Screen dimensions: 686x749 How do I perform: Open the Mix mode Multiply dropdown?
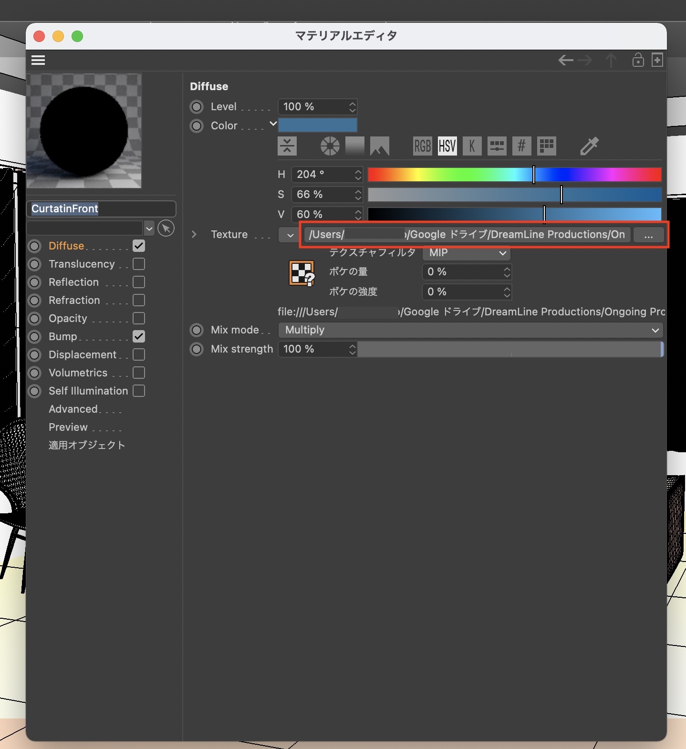(x=470, y=330)
